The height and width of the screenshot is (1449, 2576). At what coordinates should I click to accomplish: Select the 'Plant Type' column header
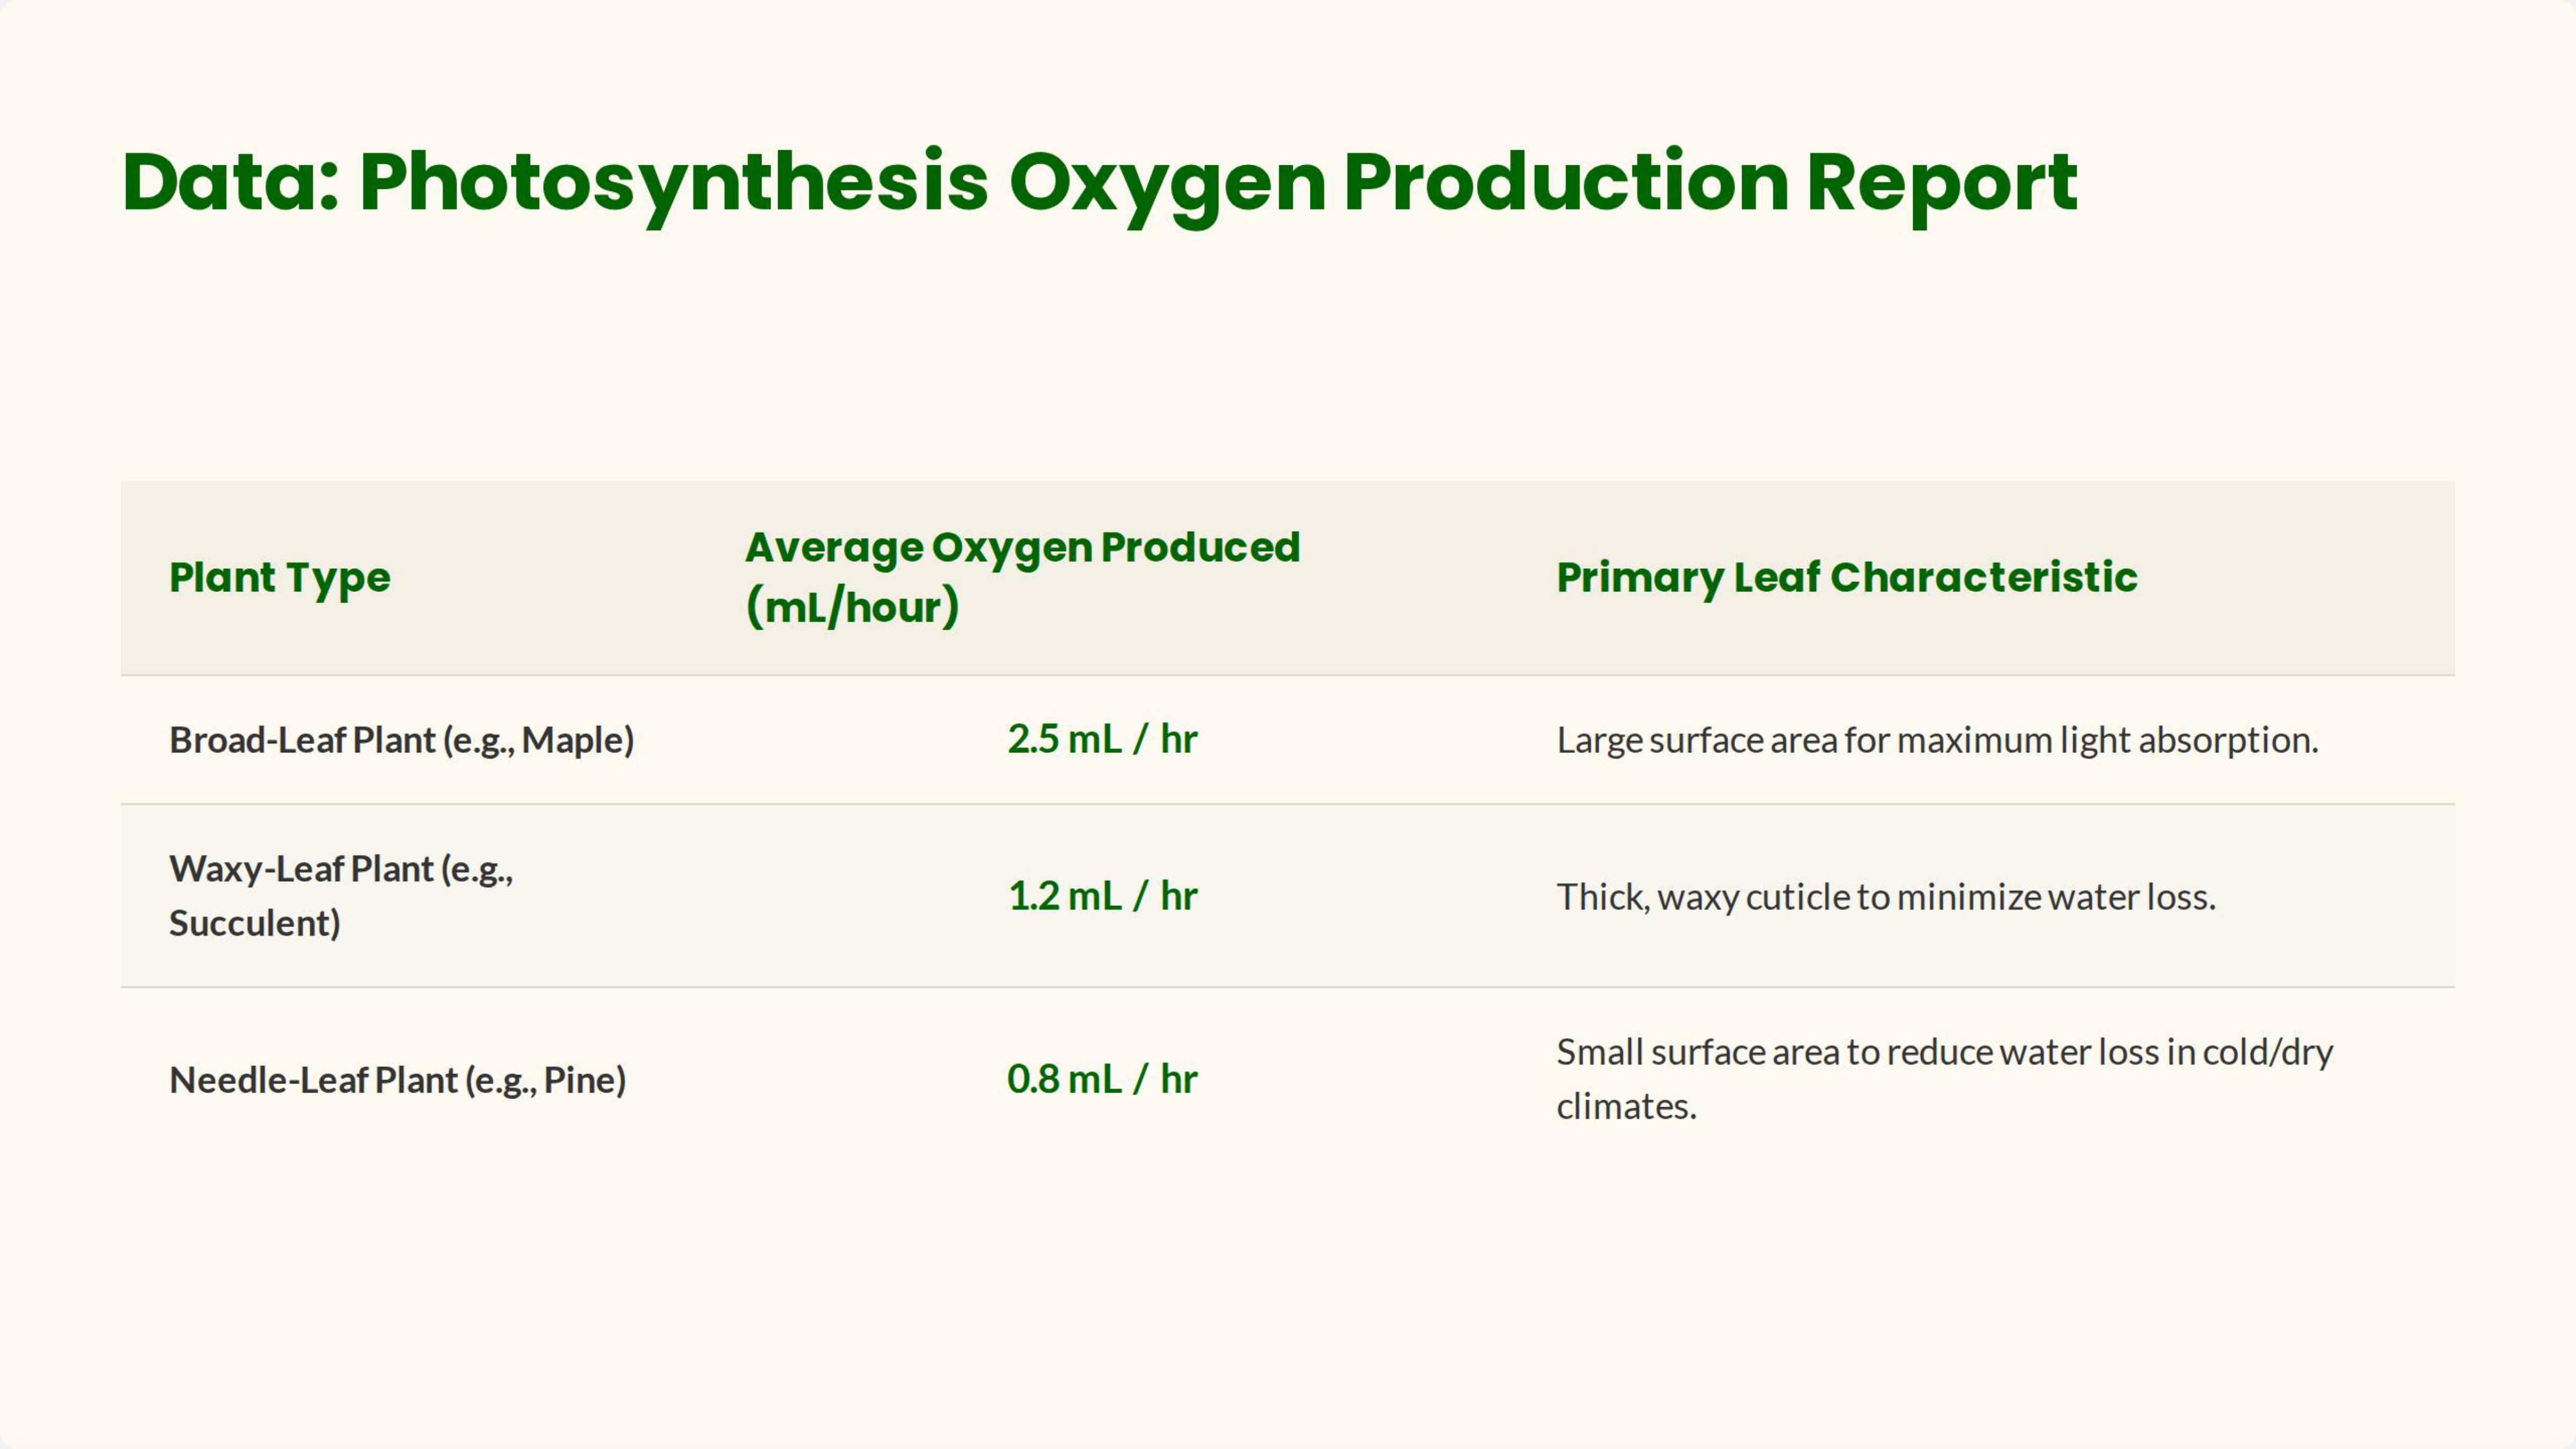tap(279, 578)
